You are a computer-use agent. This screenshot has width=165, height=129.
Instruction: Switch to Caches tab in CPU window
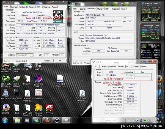(14, 7)
